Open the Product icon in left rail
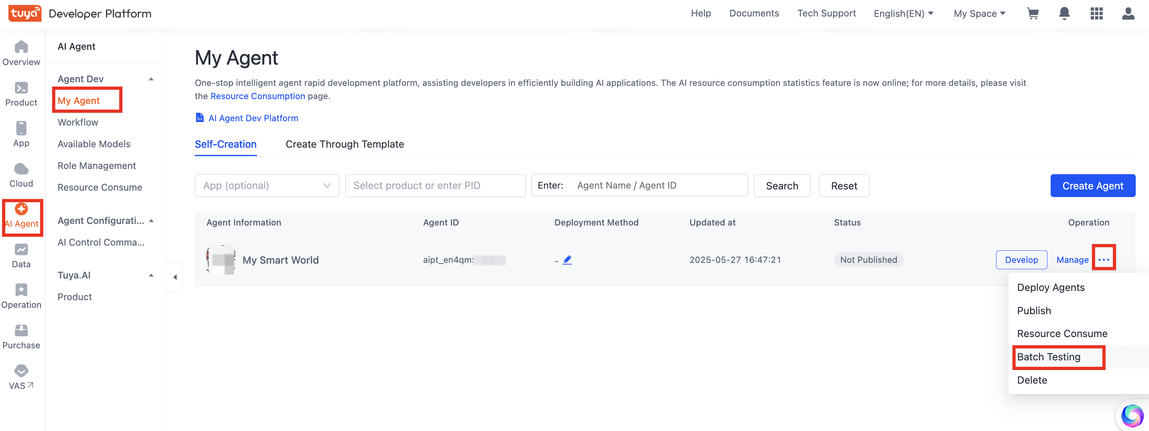This screenshot has width=1149, height=431. pyautogui.click(x=21, y=94)
